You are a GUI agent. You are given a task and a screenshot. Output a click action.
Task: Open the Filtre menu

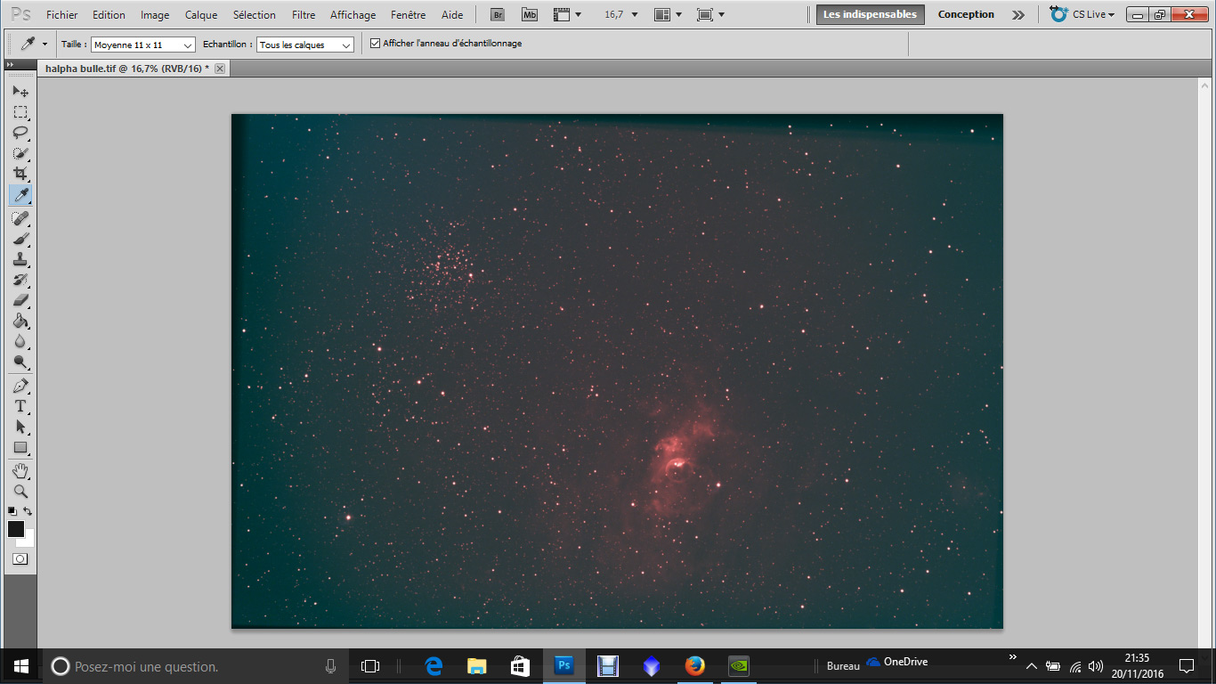click(304, 14)
